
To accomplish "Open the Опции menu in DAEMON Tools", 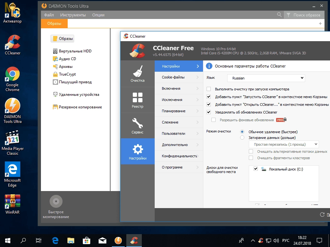I will (98, 15).
